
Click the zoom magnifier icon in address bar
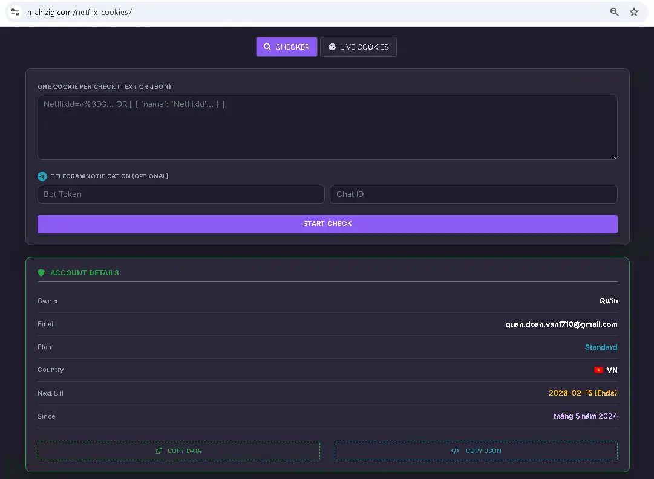click(615, 12)
